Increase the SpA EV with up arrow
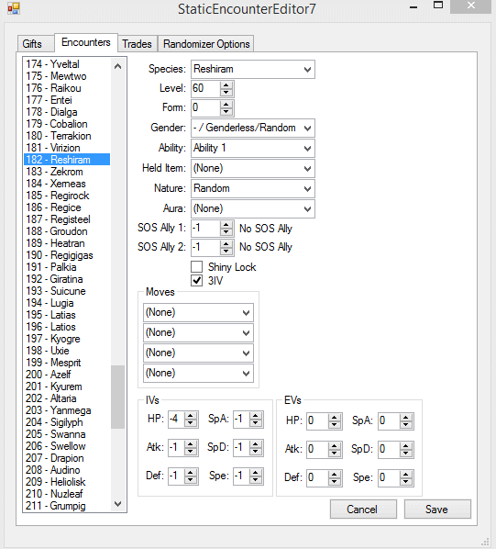 (406, 418)
